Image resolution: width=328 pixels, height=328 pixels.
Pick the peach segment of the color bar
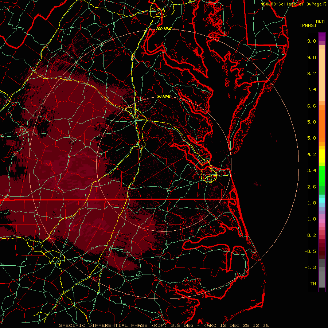tap(322, 75)
